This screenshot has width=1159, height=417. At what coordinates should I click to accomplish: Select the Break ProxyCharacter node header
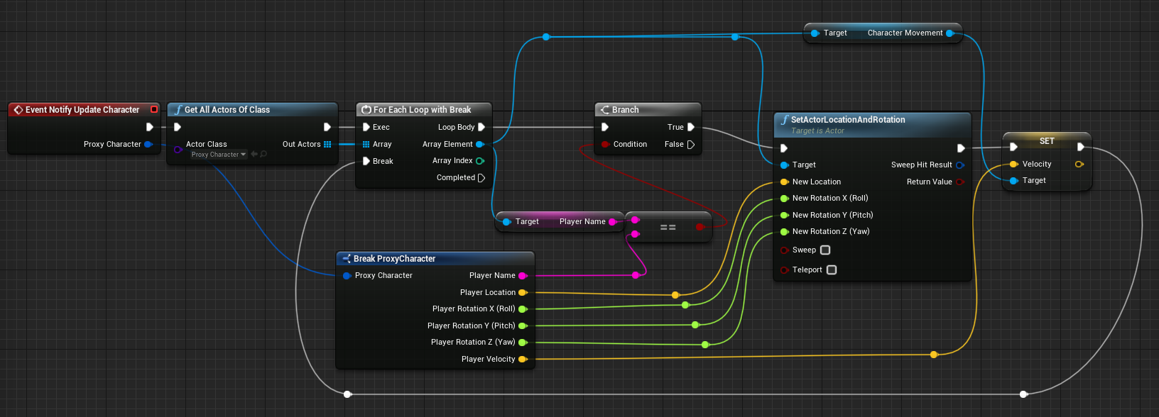pos(435,259)
